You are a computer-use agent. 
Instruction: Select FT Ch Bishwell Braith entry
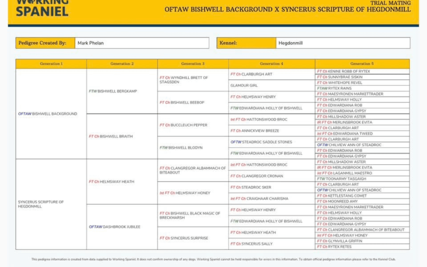click(x=111, y=136)
